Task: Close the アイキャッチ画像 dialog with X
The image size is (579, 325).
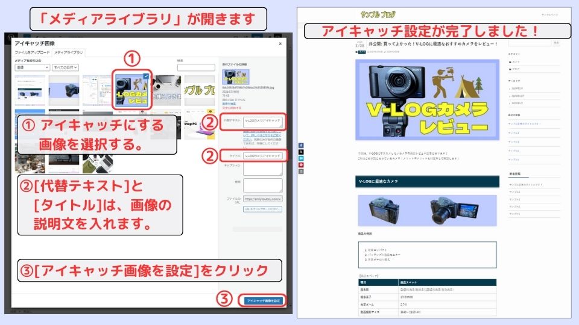Action: [x=280, y=43]
